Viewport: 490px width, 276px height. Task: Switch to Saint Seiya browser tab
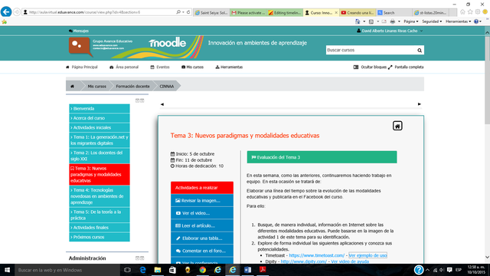[x=211, y=12]
